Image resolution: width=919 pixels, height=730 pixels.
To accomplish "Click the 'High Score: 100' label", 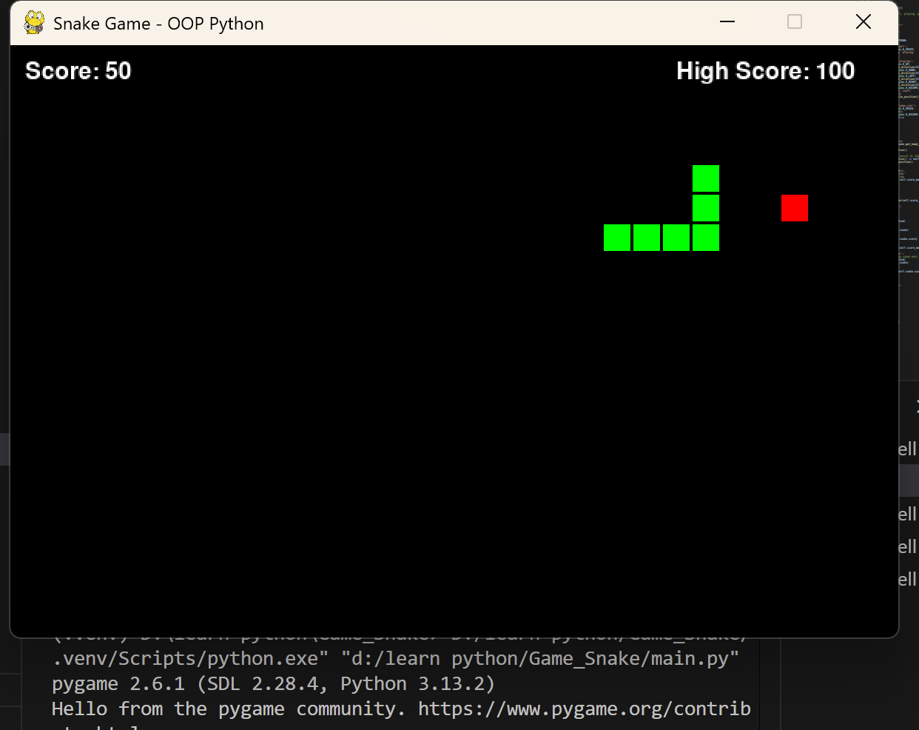I will [x=765, y=70].
